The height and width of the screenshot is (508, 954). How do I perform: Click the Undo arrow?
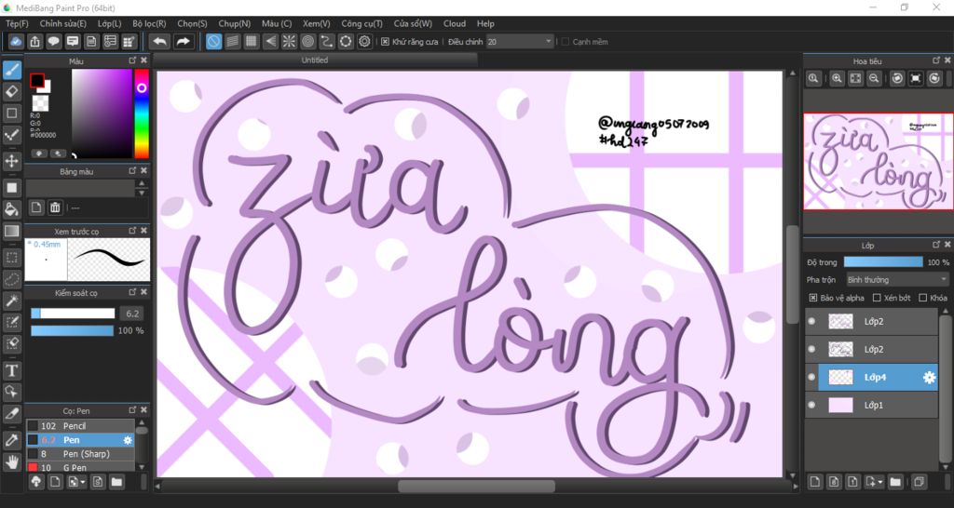pyautogui.click(x=159, y=41)
